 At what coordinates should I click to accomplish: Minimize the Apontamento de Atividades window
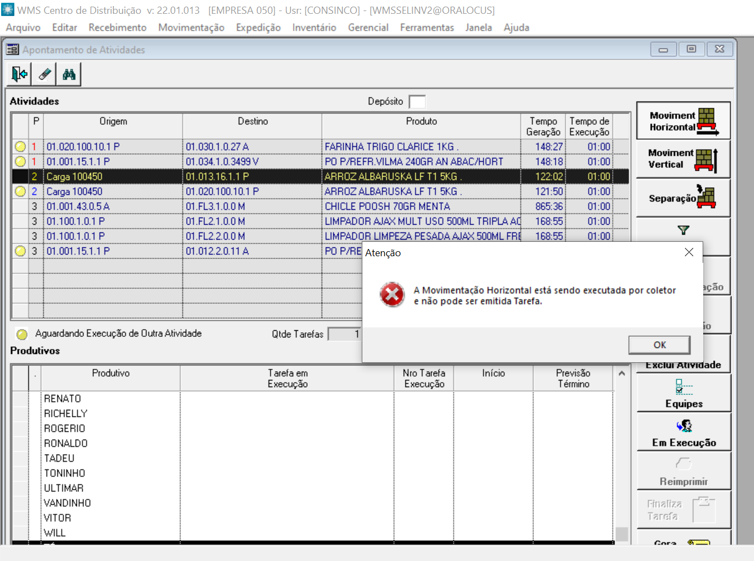663,49
